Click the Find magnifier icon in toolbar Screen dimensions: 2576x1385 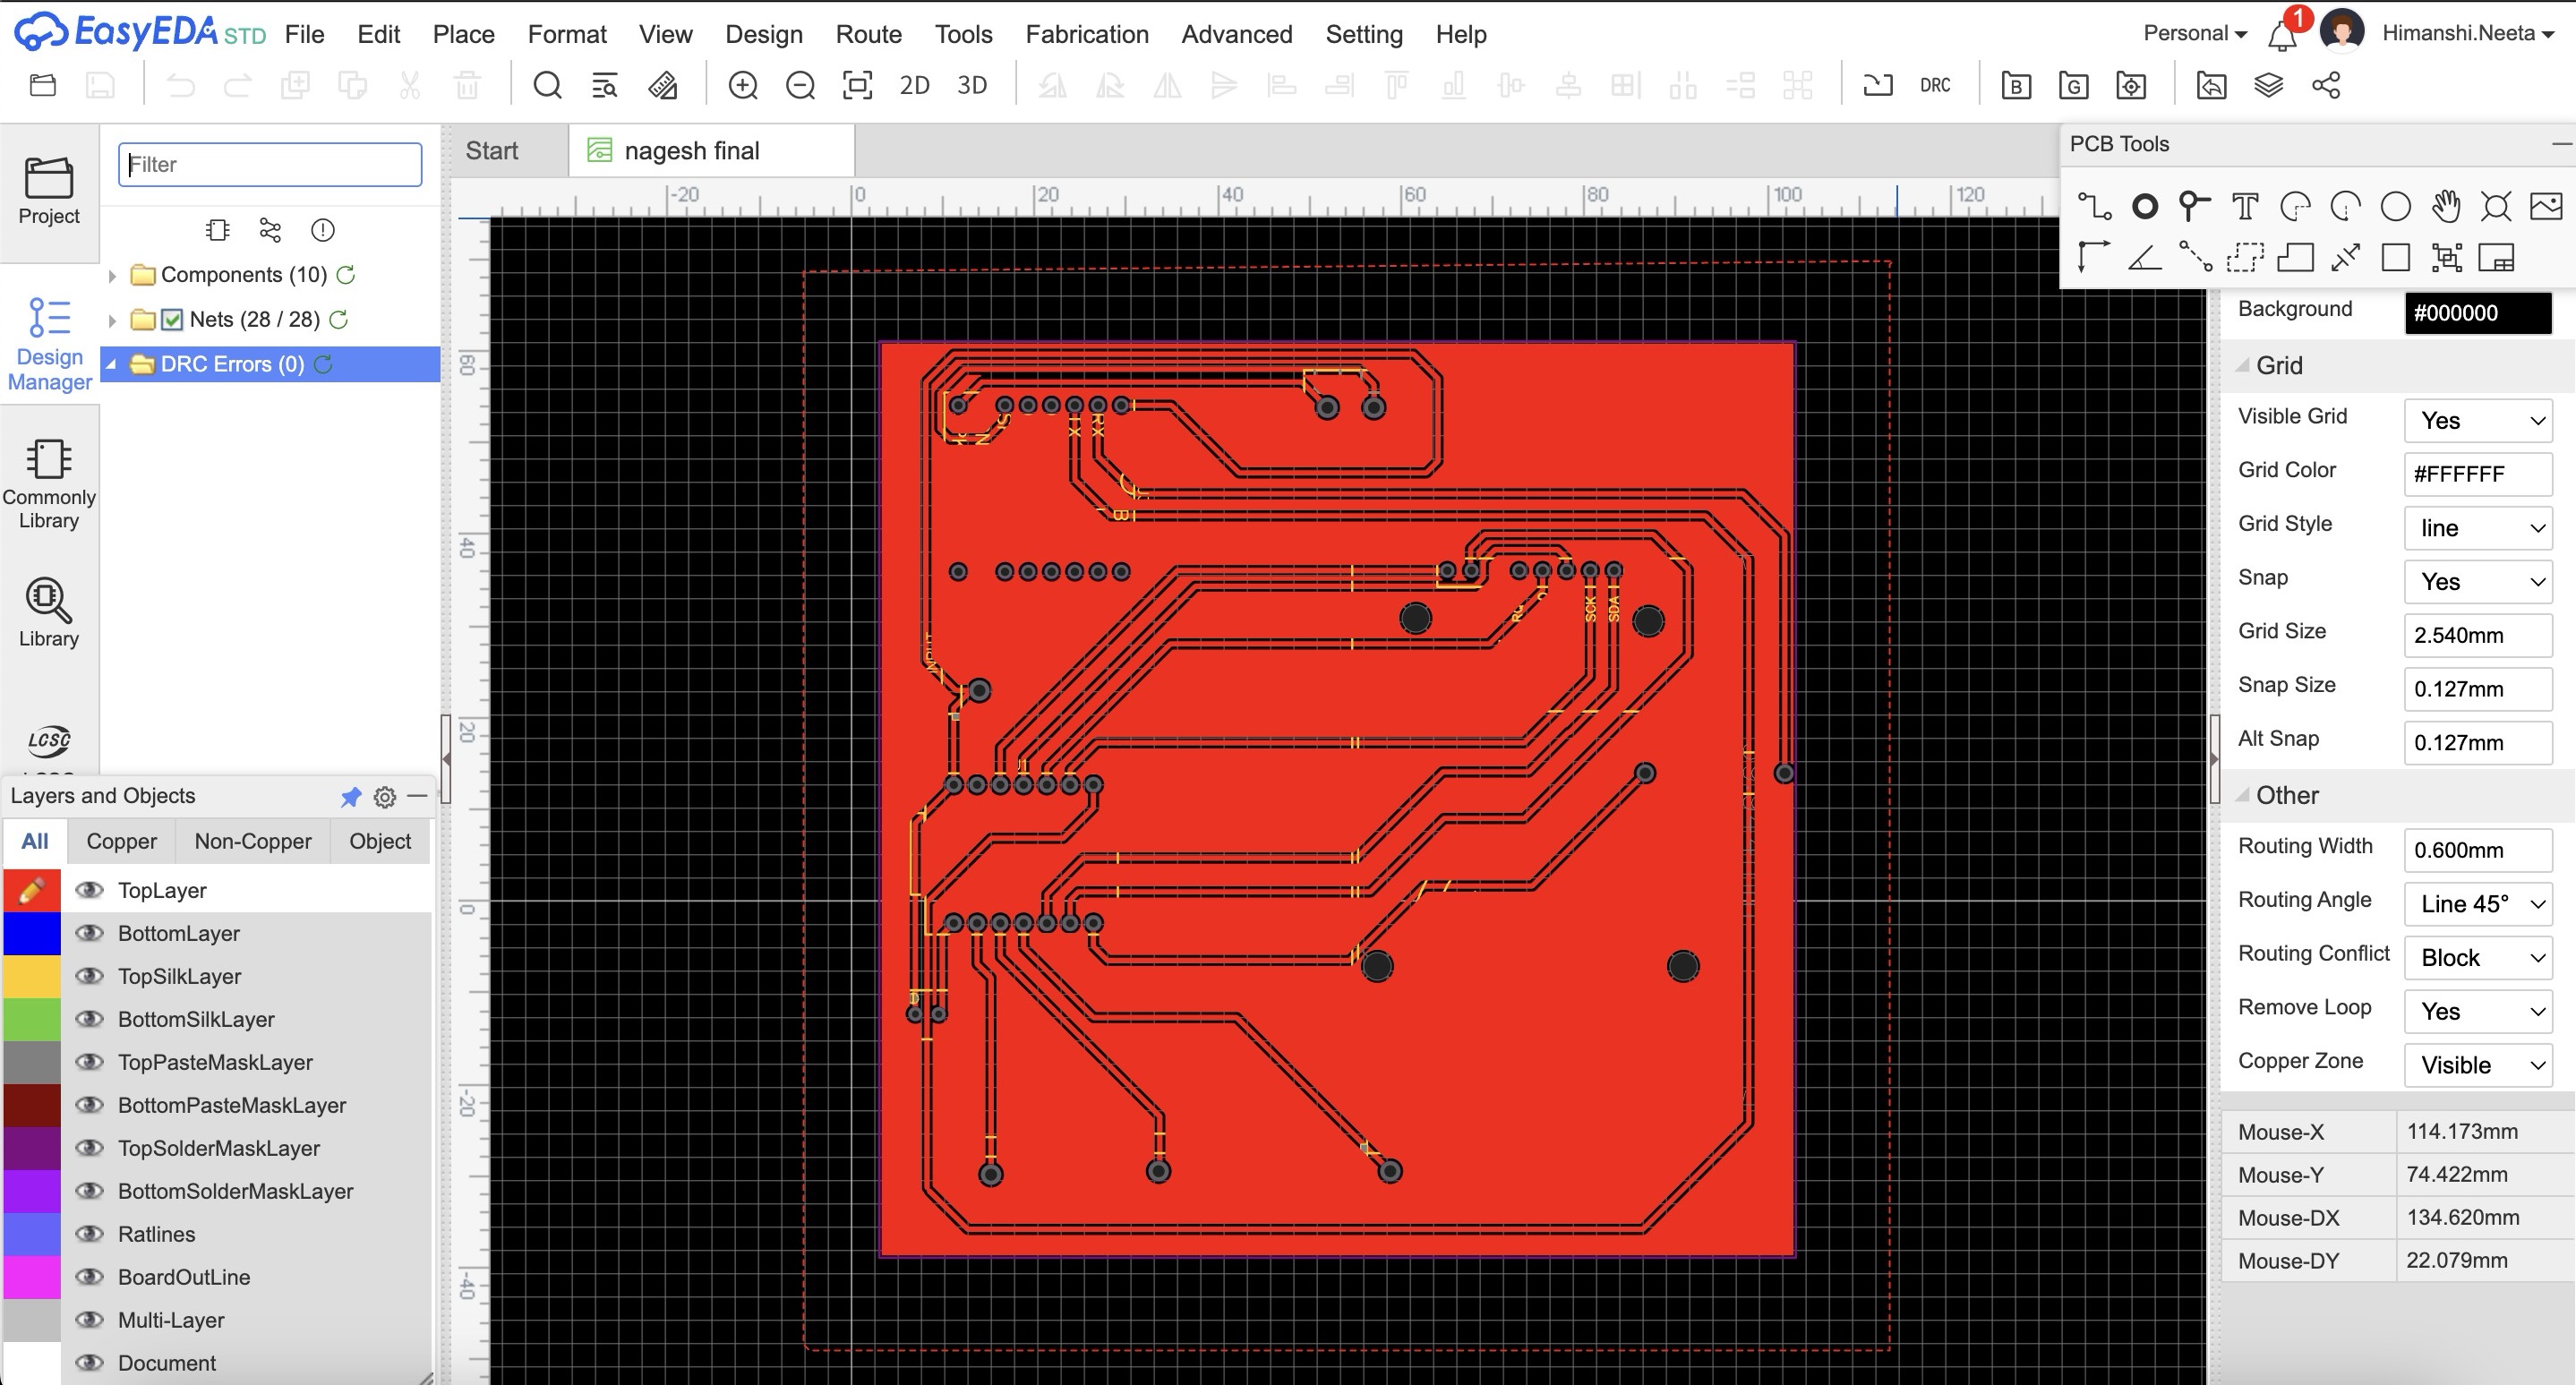547,85
